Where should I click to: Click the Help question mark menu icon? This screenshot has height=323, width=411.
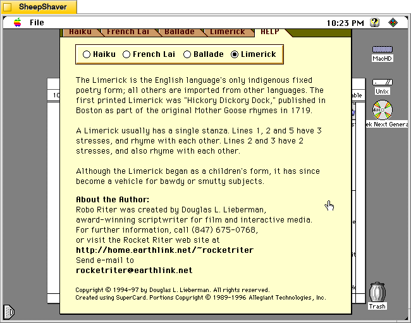(375, 23)
